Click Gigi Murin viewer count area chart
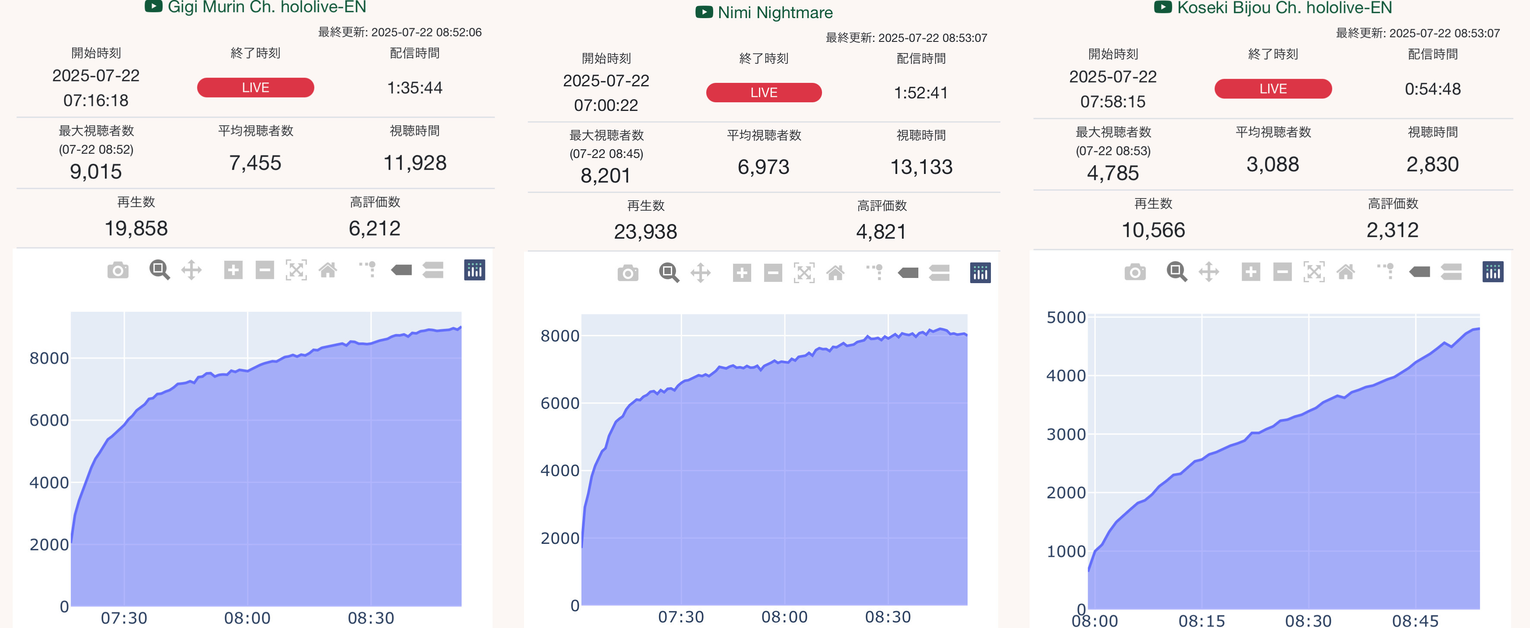This screenshot has height=628, width=1530. [x=266, y=458]
